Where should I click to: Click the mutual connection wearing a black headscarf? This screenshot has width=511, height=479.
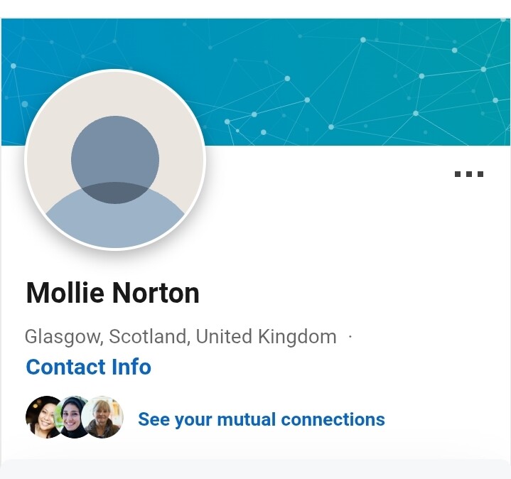[73, 417]
